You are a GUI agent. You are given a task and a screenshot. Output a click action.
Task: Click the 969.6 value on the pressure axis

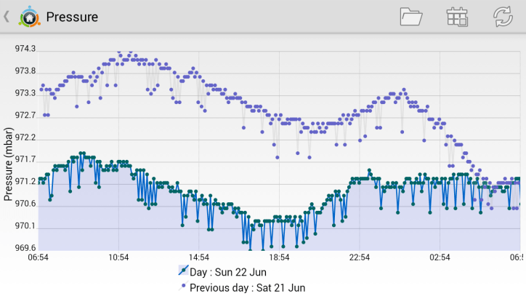[x=25, y=247]
